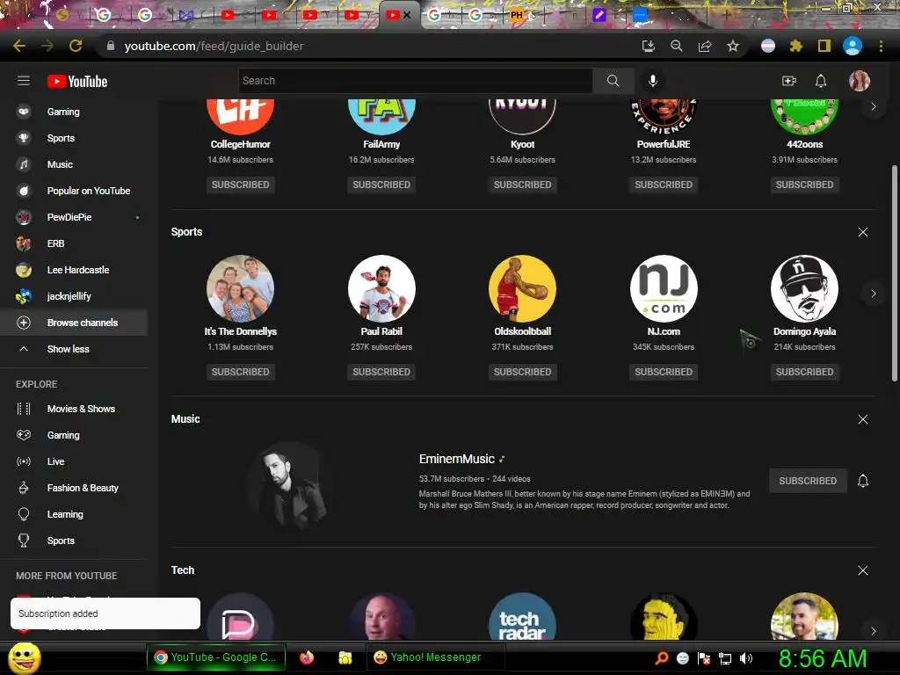Open Popular on YouTube sidebar entry

(75, 191)
